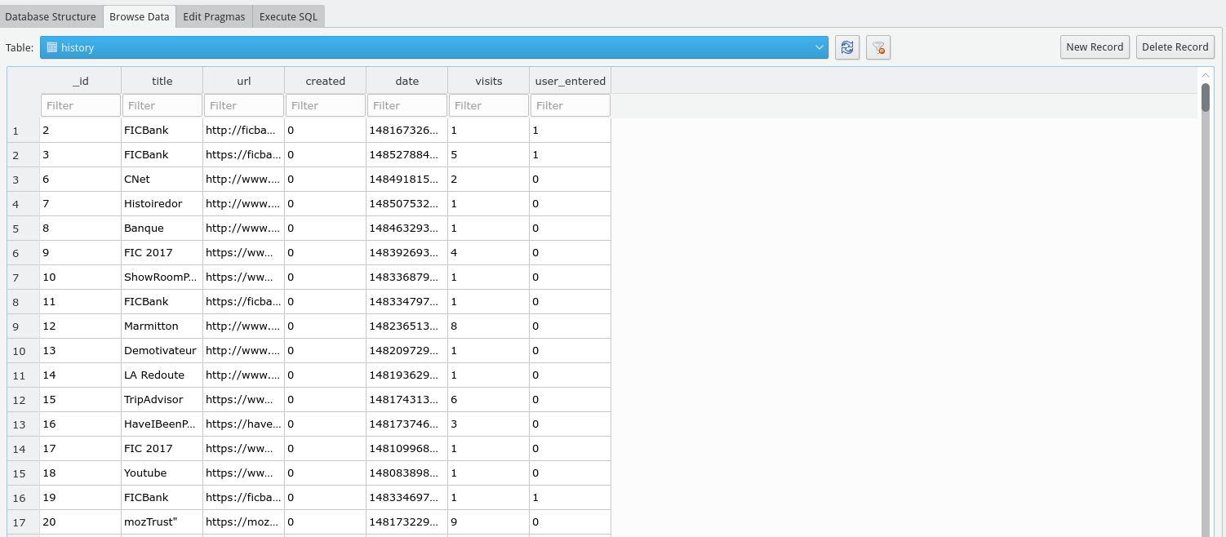Select the CNet title cell
Viewport: 1226px width, 537px height.
tap(162, 180)
